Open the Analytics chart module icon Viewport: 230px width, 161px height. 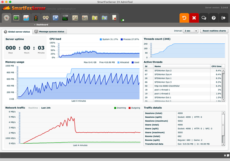pos(26,18)
